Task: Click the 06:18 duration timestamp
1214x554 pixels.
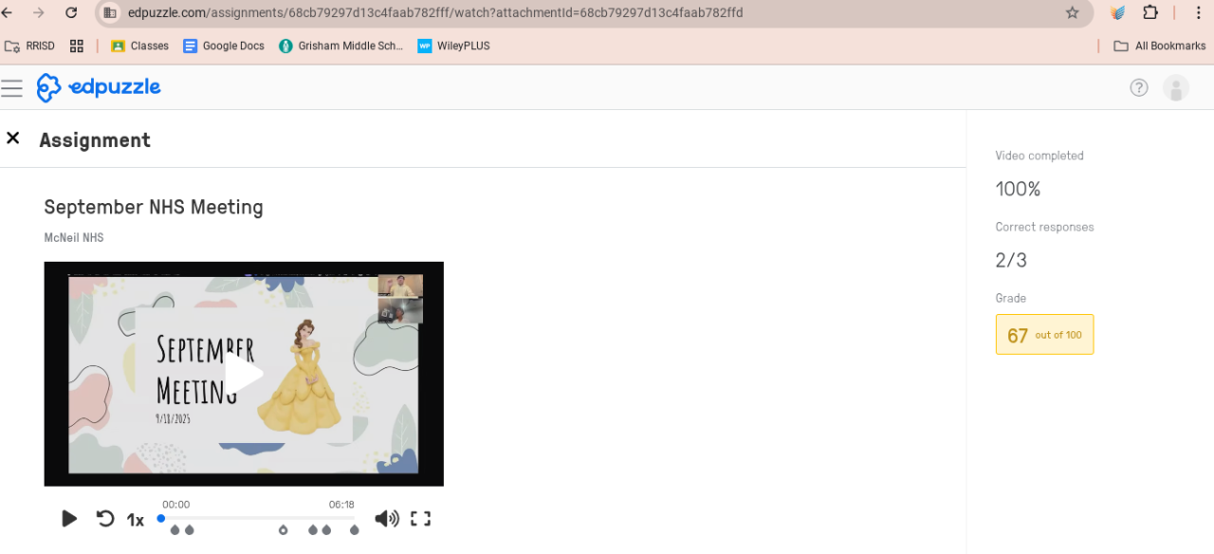Action: tap(341, 505)
